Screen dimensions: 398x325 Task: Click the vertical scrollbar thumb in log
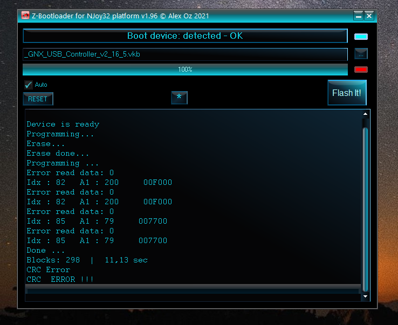tap(365, 210)
